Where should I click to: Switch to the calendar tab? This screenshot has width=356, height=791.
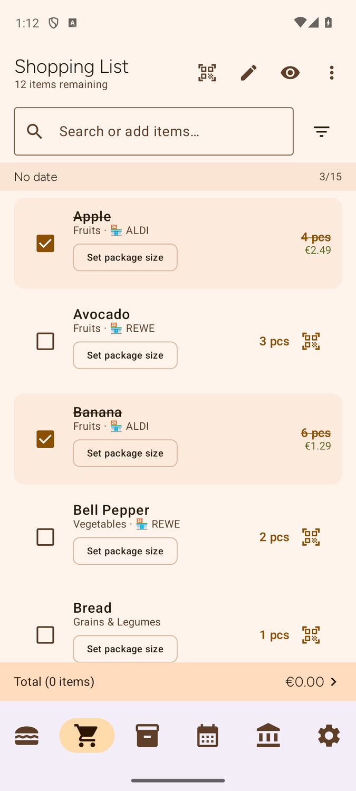click(x=207, y=735)
